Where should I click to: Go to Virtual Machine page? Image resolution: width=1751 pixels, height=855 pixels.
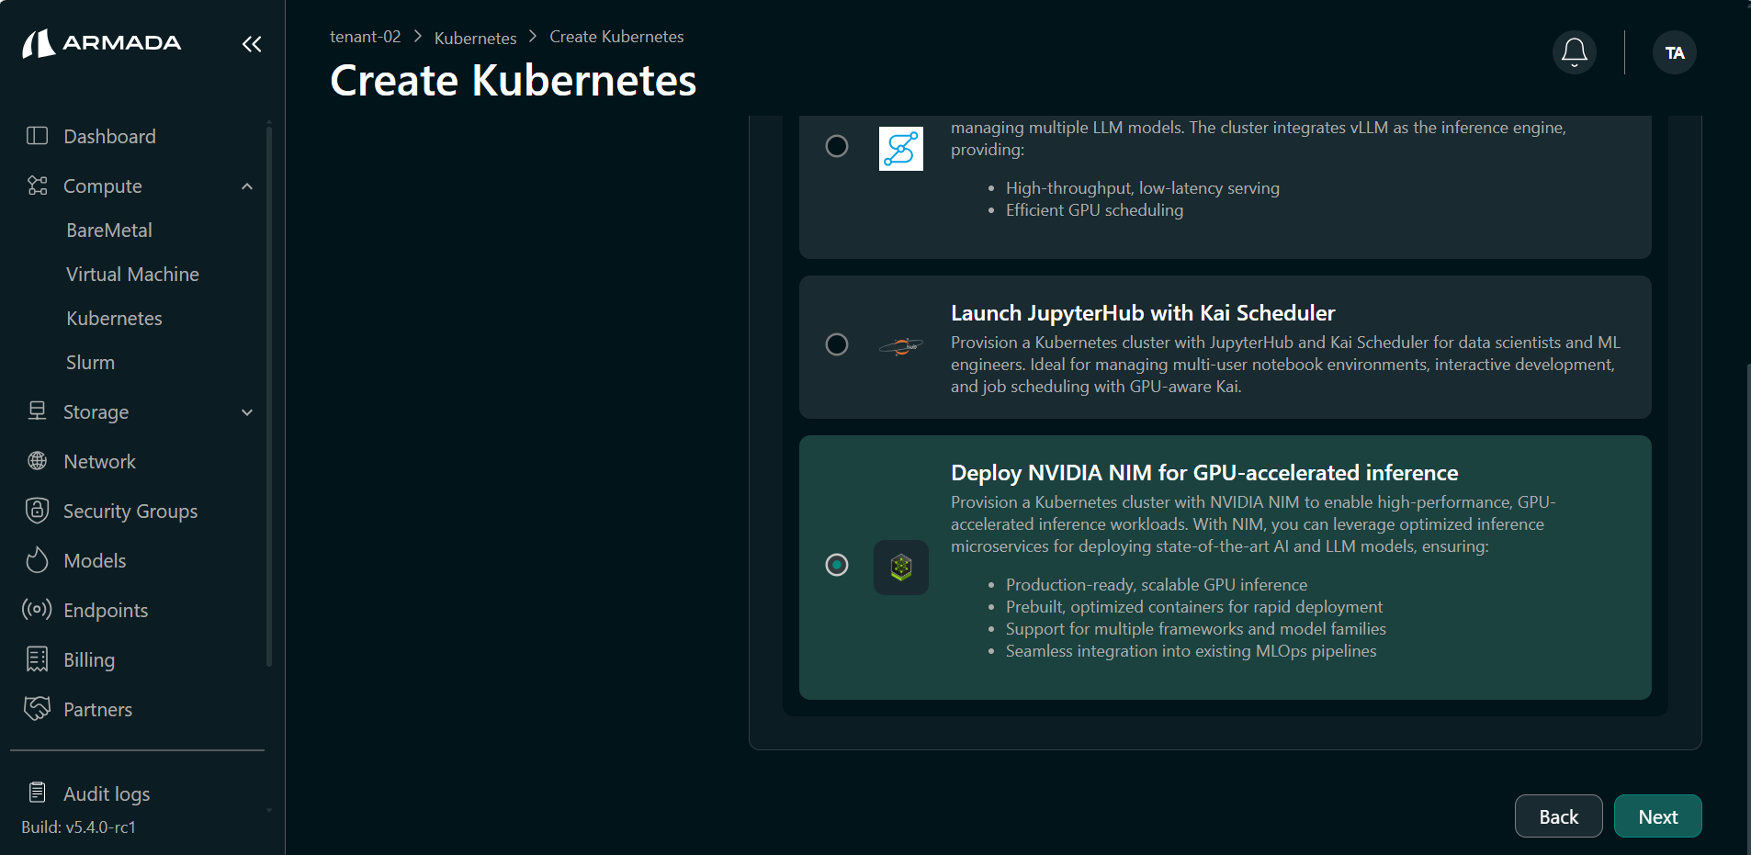[132, 275]
